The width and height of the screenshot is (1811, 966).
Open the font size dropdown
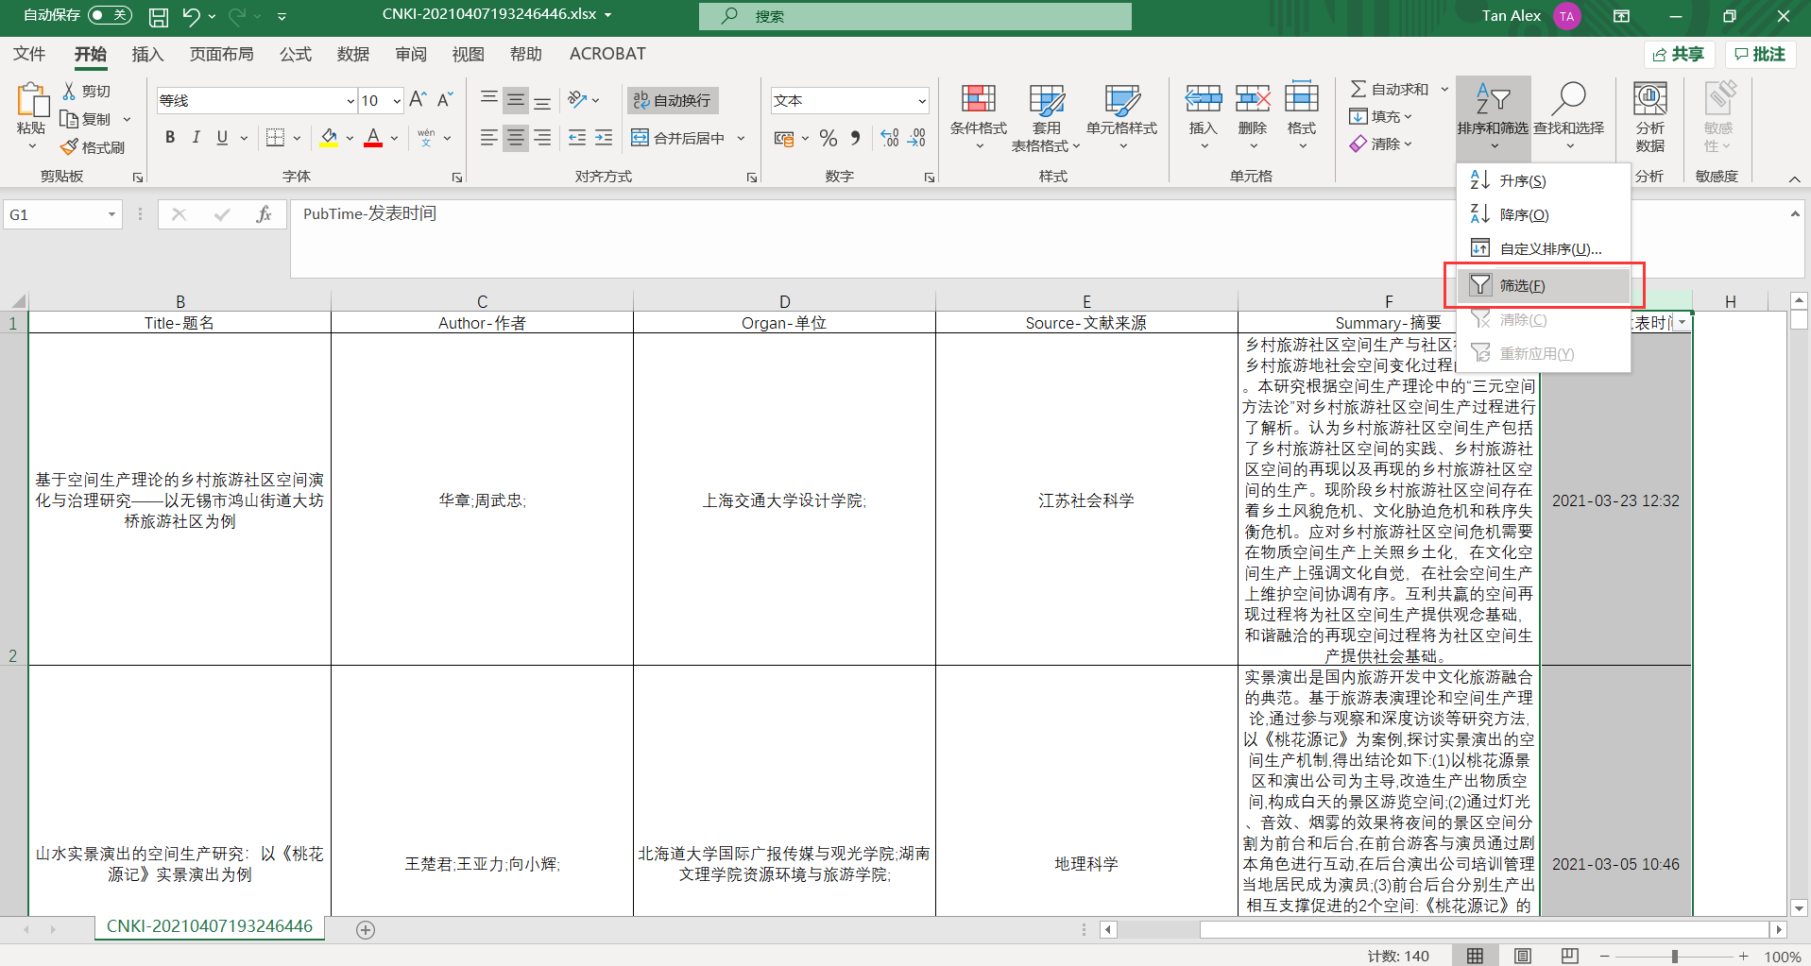coord(397,101)
